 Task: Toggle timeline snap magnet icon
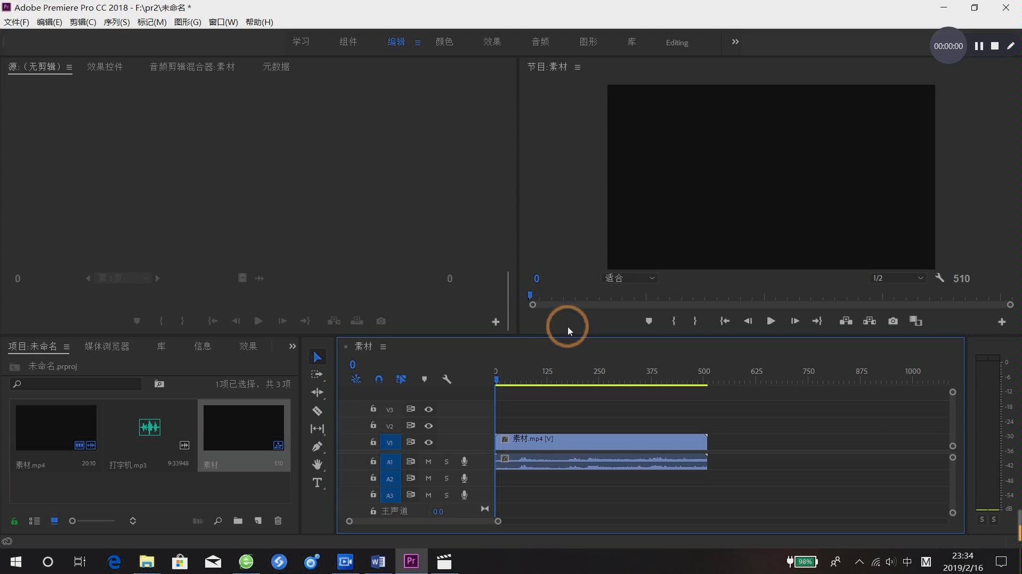click(379, 380)
